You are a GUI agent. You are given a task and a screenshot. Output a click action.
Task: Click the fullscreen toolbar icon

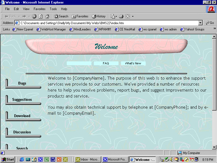pos(128,16)
